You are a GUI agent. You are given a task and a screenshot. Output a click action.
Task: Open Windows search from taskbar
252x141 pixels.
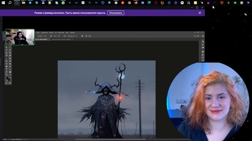10,3
